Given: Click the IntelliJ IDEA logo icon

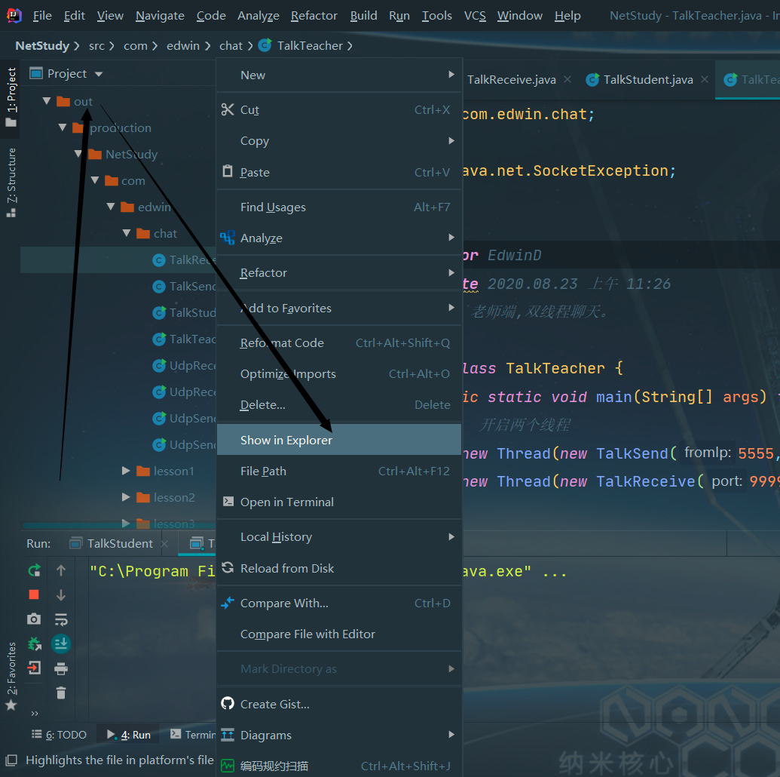Looking at the screenshot, I should [x=14, y=15].
